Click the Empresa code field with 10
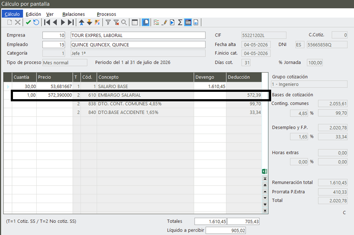Image resolution: width=354 pixels, height=235 pixels. point(54,35)
